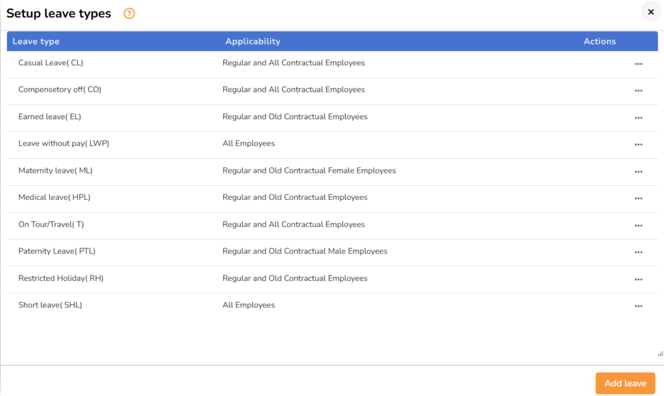Click the Leave type column header
The image size is (664, 396).
pos(36,41)
